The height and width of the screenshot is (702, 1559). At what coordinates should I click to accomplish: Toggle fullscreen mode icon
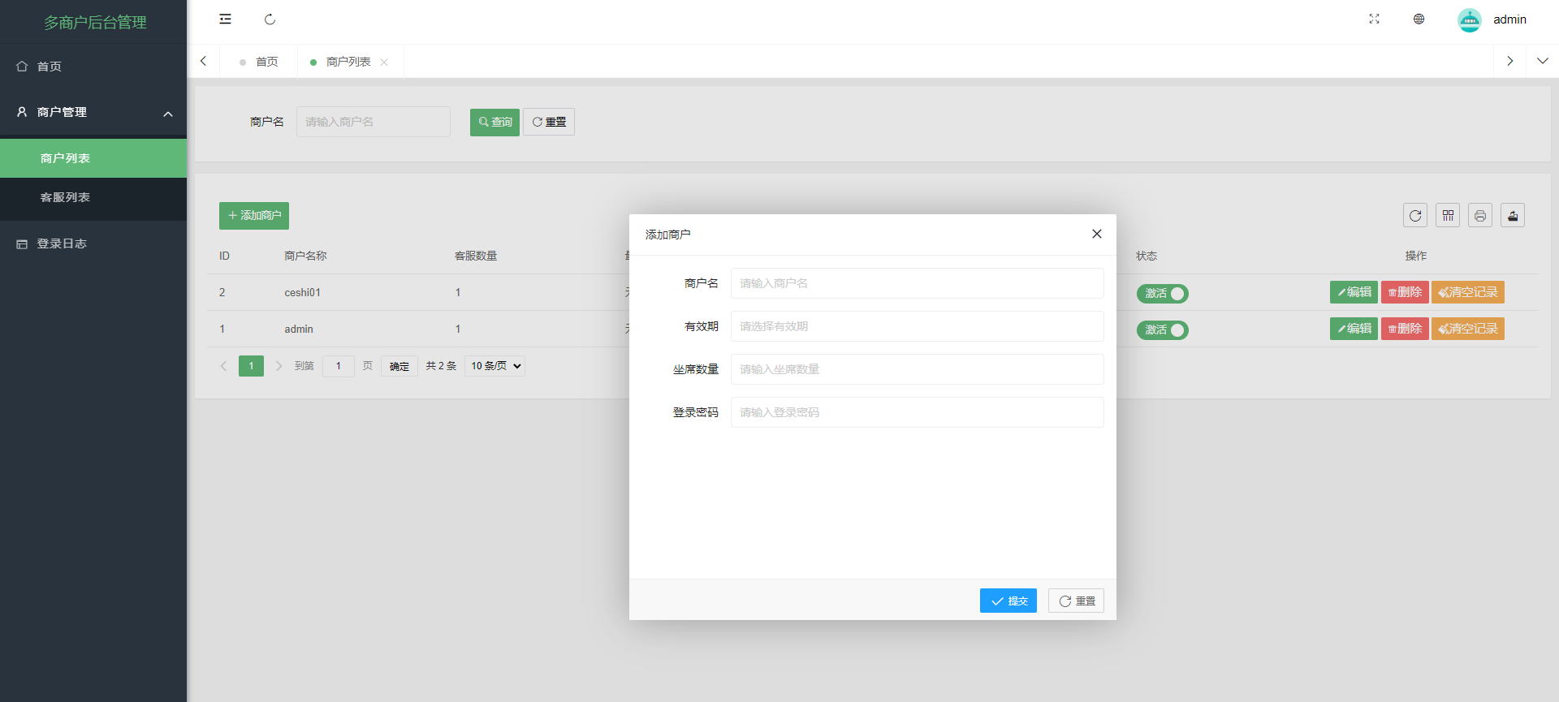1374,19
